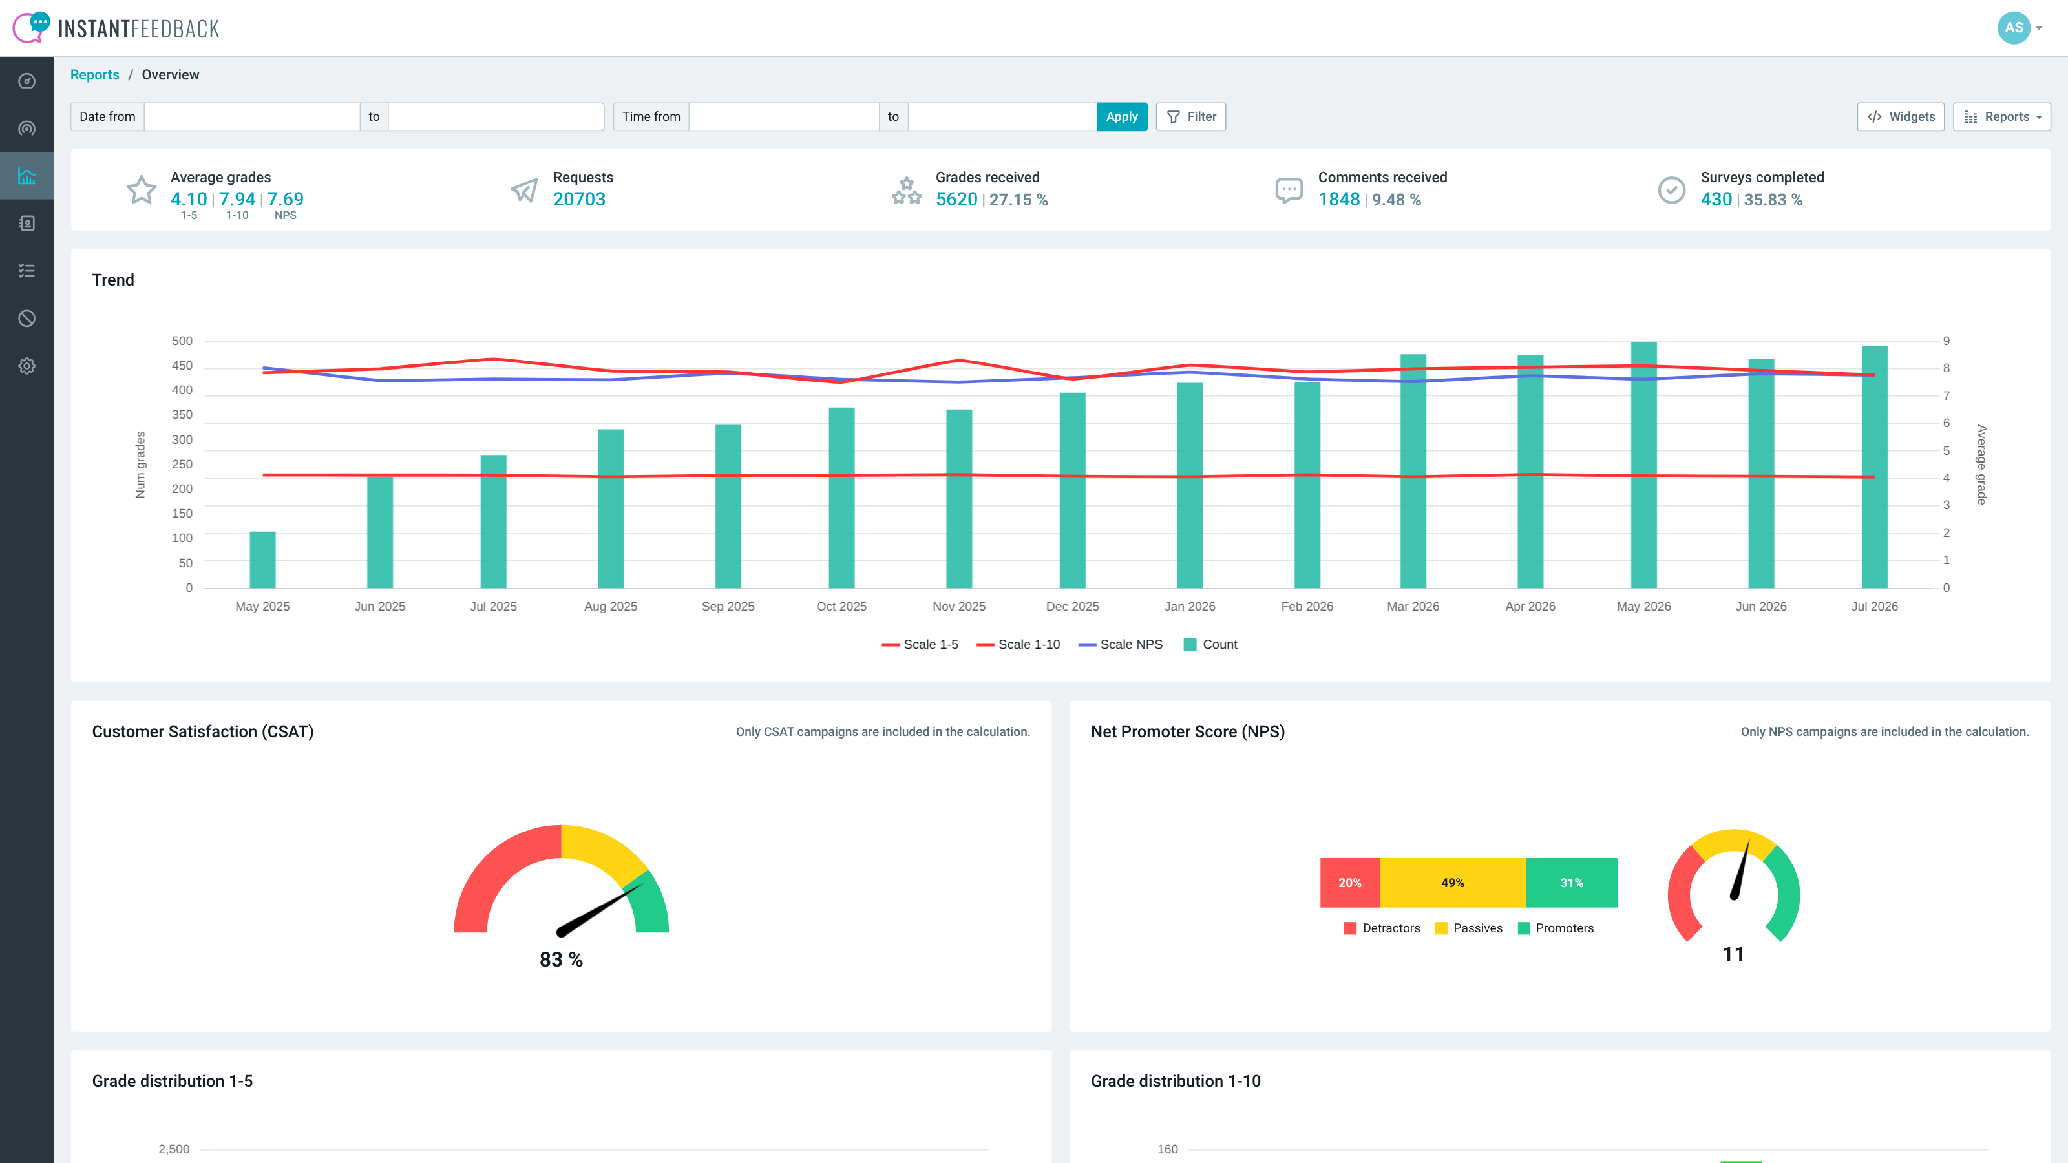Toggle the Detractors legend item
Image resolution: width=2068 pixels, height=1163 pixels.
[x=1382, y=928]
